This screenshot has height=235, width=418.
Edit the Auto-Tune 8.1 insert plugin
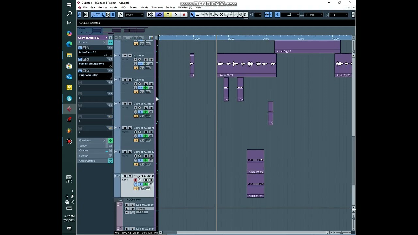point(88,48)
